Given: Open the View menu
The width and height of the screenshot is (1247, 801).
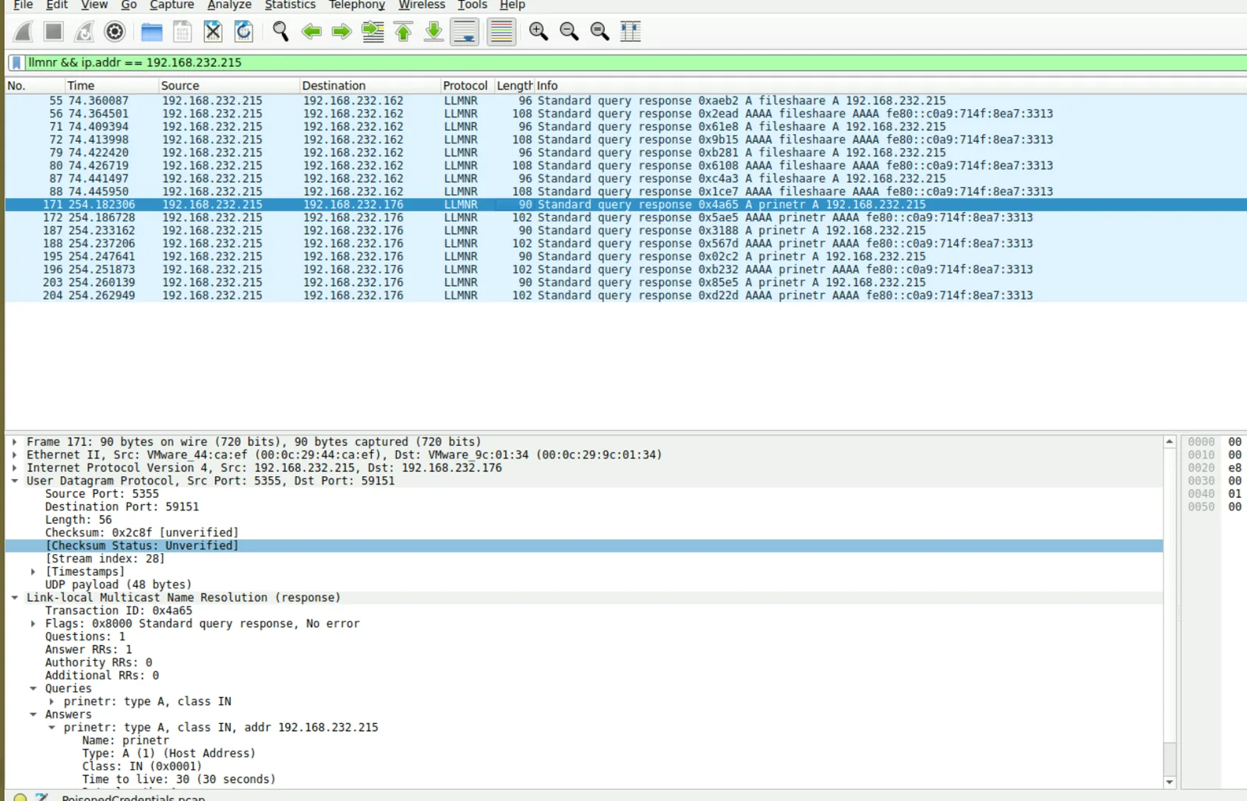Looking at the screenshot, I should [x=94, y=5].
